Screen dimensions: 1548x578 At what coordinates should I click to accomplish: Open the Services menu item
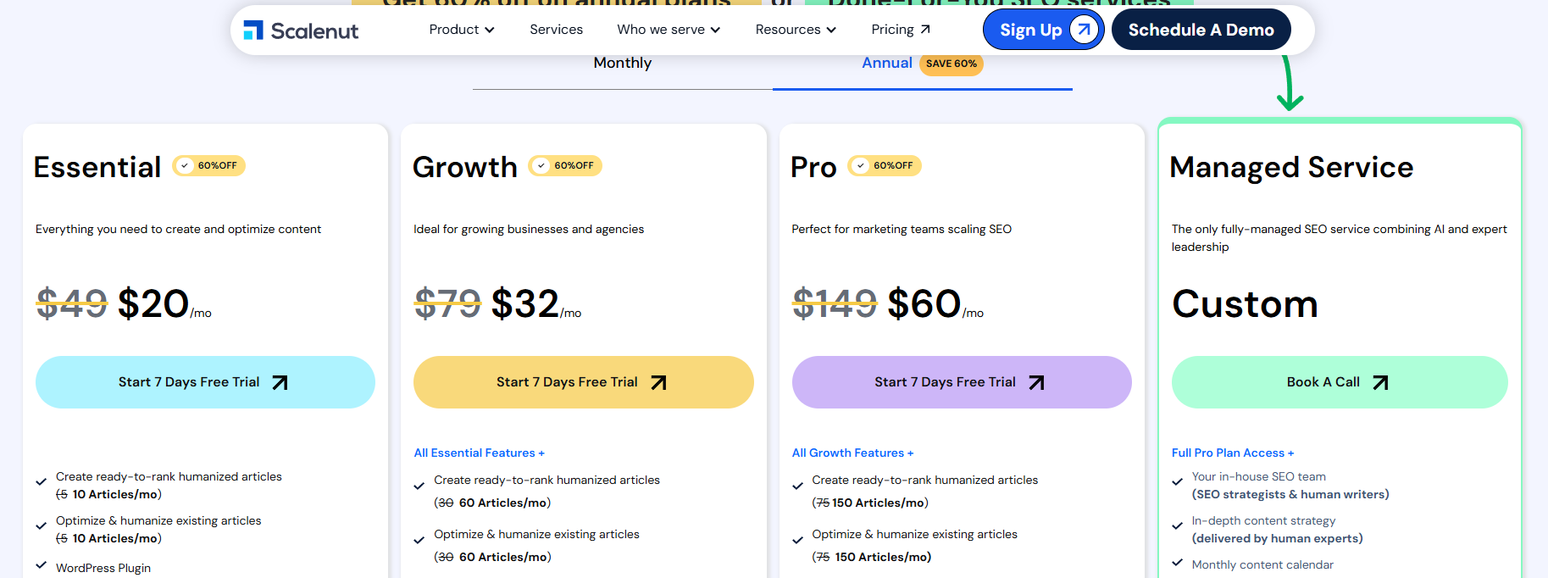tap(556, 30)
